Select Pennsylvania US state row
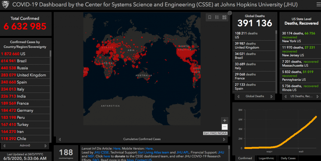This screenshot has height=161, width=321. point(300,76)
